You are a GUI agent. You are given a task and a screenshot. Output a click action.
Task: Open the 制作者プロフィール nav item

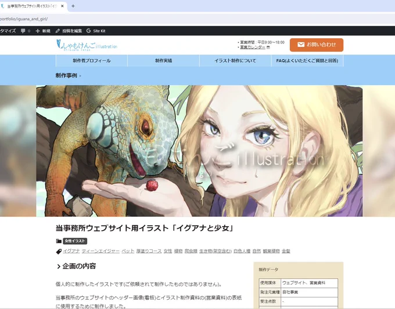pos(92,61)
